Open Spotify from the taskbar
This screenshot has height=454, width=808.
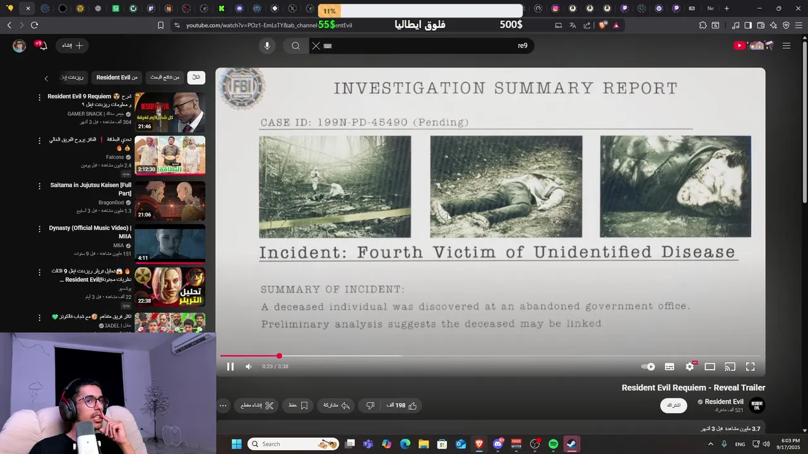click(x=553, y=444)
